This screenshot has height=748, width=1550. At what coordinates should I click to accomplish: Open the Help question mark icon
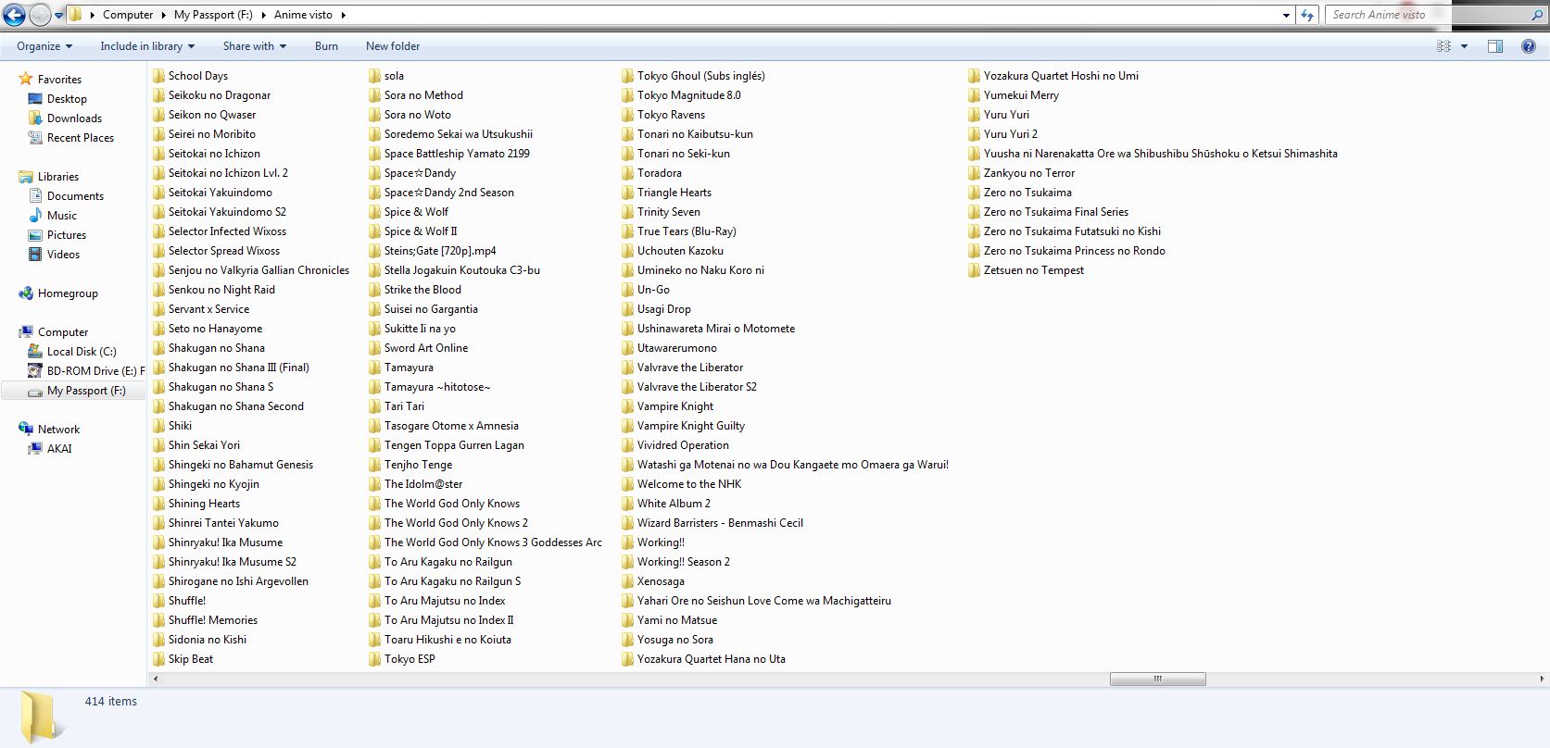[1528, 46]
